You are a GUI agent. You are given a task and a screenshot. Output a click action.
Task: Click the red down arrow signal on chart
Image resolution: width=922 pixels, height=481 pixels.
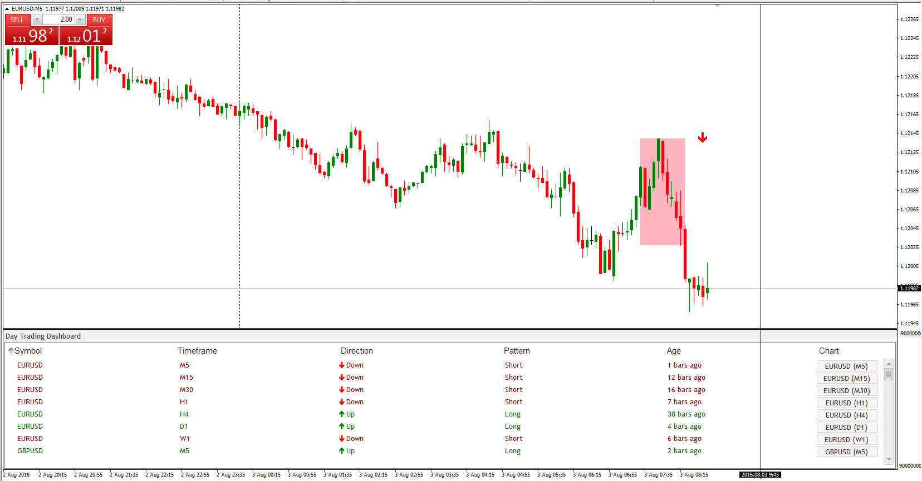703,137
